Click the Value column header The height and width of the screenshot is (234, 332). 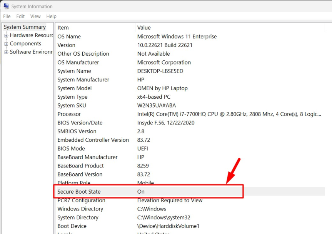pos(144,28)
